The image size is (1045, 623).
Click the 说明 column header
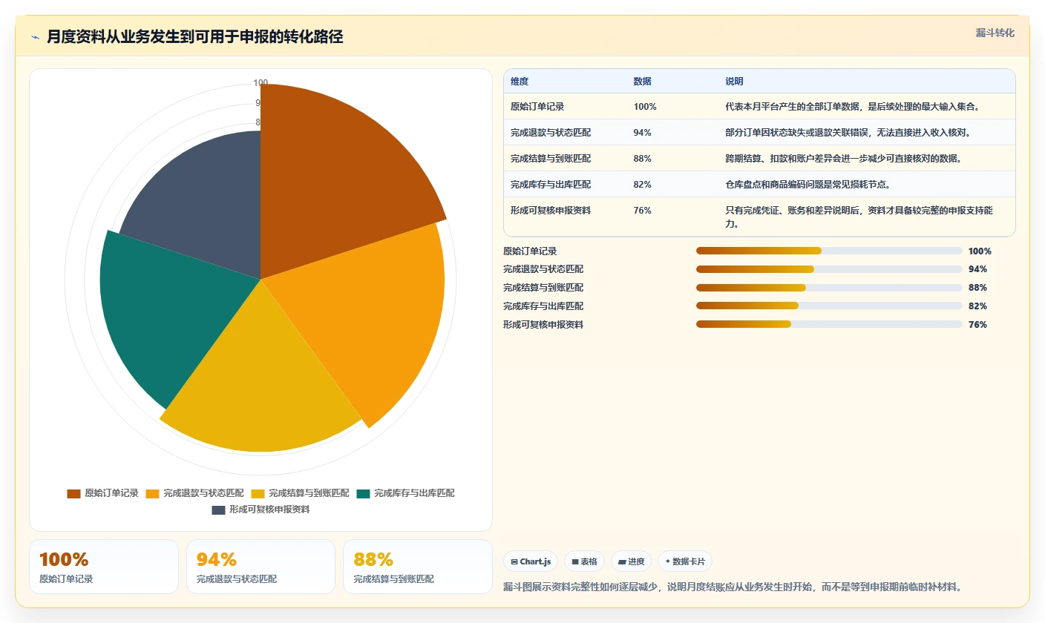point(735,82)
